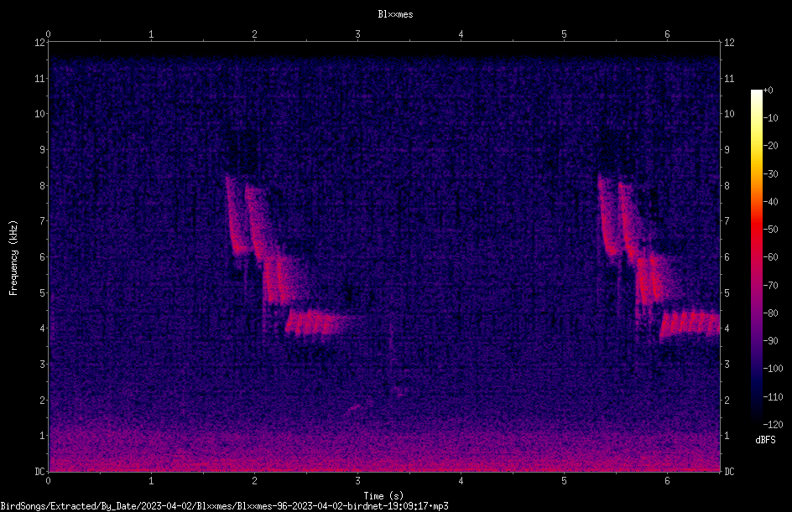This screenshot has height=512, width=792.
Task: Click the Frequency (kHz) axis label
Action: (x=13, y=258)
